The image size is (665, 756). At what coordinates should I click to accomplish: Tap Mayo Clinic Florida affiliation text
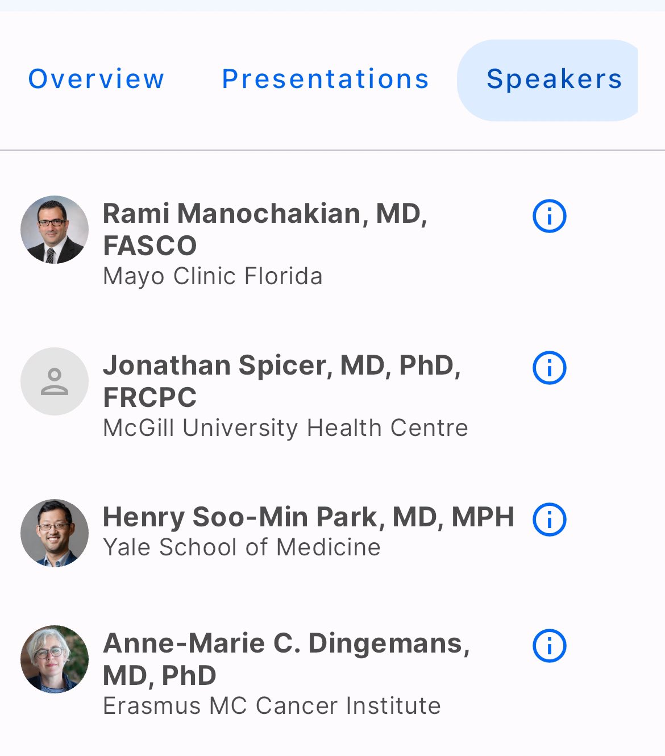tap(213, 277)
